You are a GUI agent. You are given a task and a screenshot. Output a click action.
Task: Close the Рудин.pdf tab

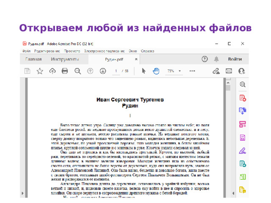pos(136,59)
